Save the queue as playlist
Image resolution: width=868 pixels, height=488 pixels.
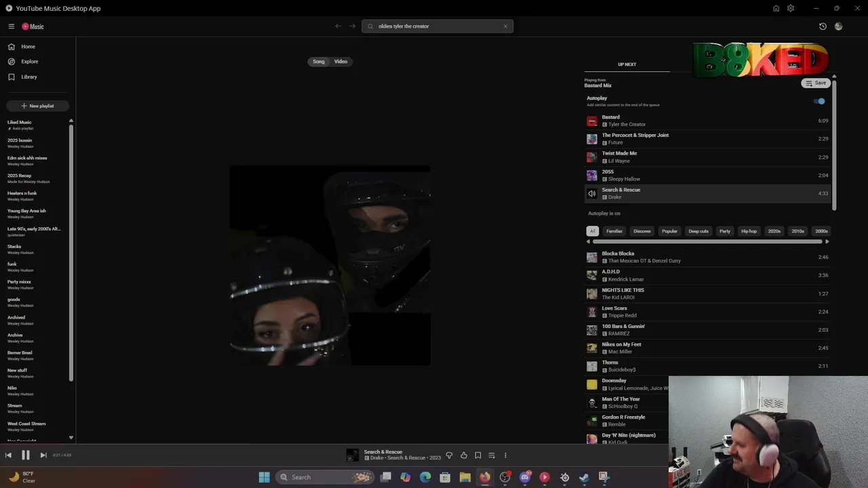[816, 83]
